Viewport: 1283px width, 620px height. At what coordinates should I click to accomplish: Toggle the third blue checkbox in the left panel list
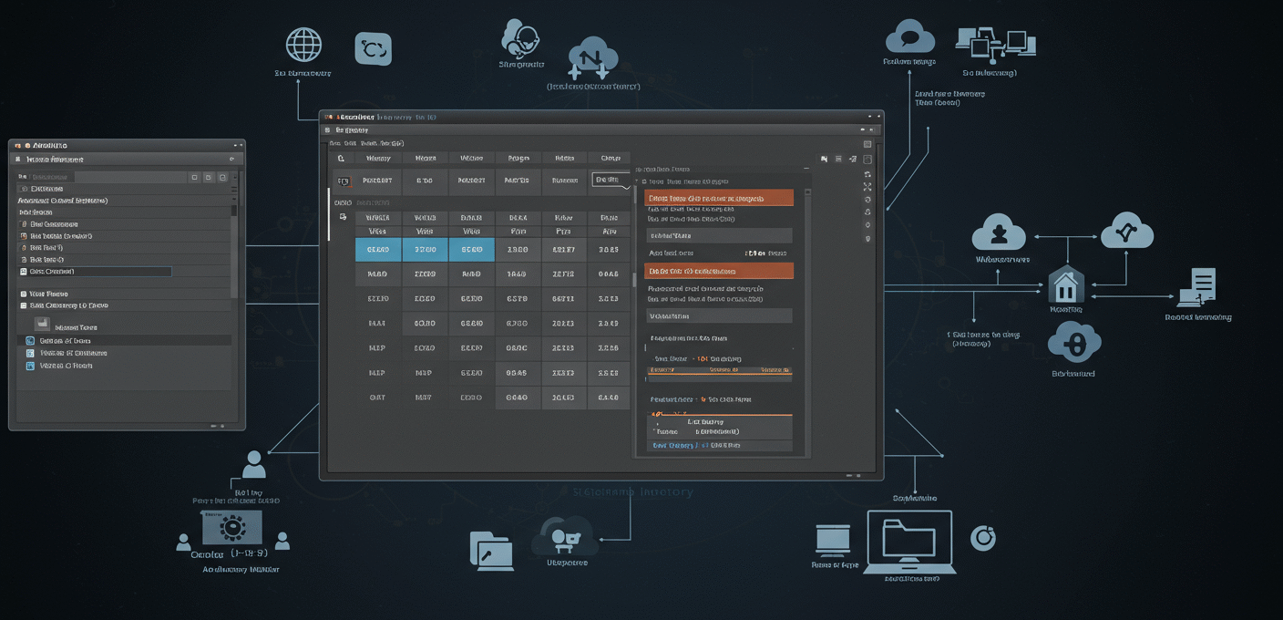coord(30,366)
